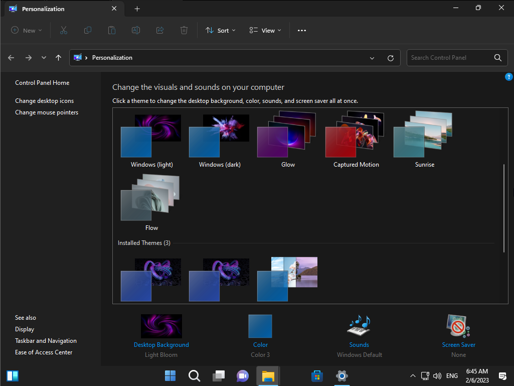
Task: Expand recent locations chevron beside forward arrow
Action: 44,58
